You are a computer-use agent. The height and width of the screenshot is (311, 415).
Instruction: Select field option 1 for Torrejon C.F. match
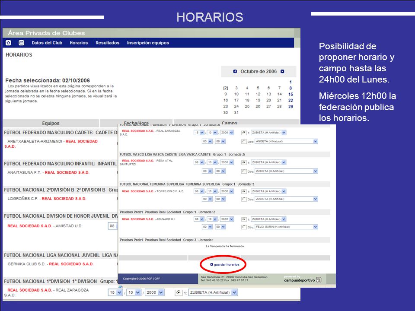(x=244, y=191)
